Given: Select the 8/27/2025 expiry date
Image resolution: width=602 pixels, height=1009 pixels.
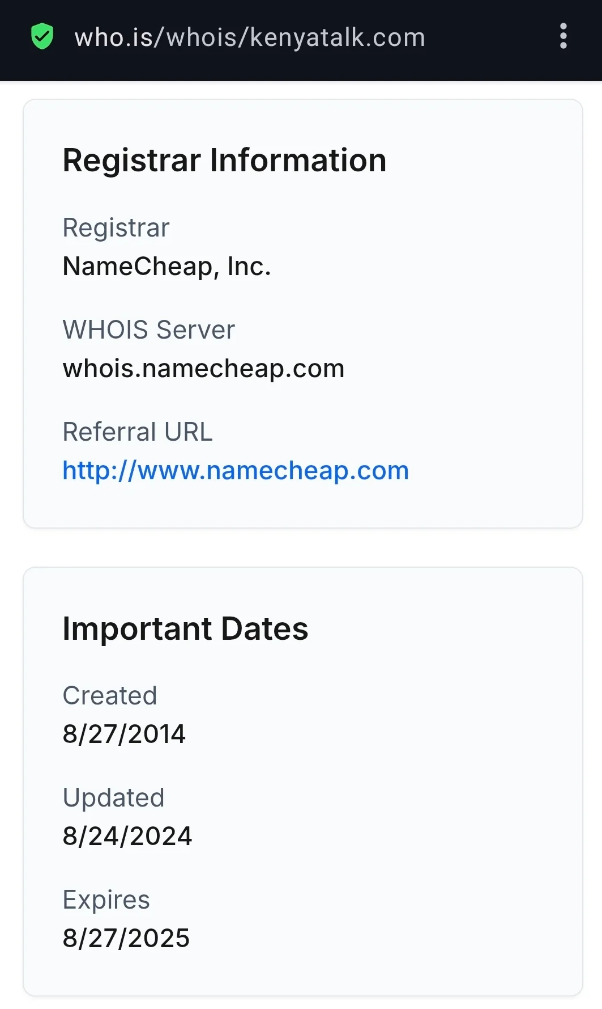Looking at the screenshot, I should coord(126,938).
